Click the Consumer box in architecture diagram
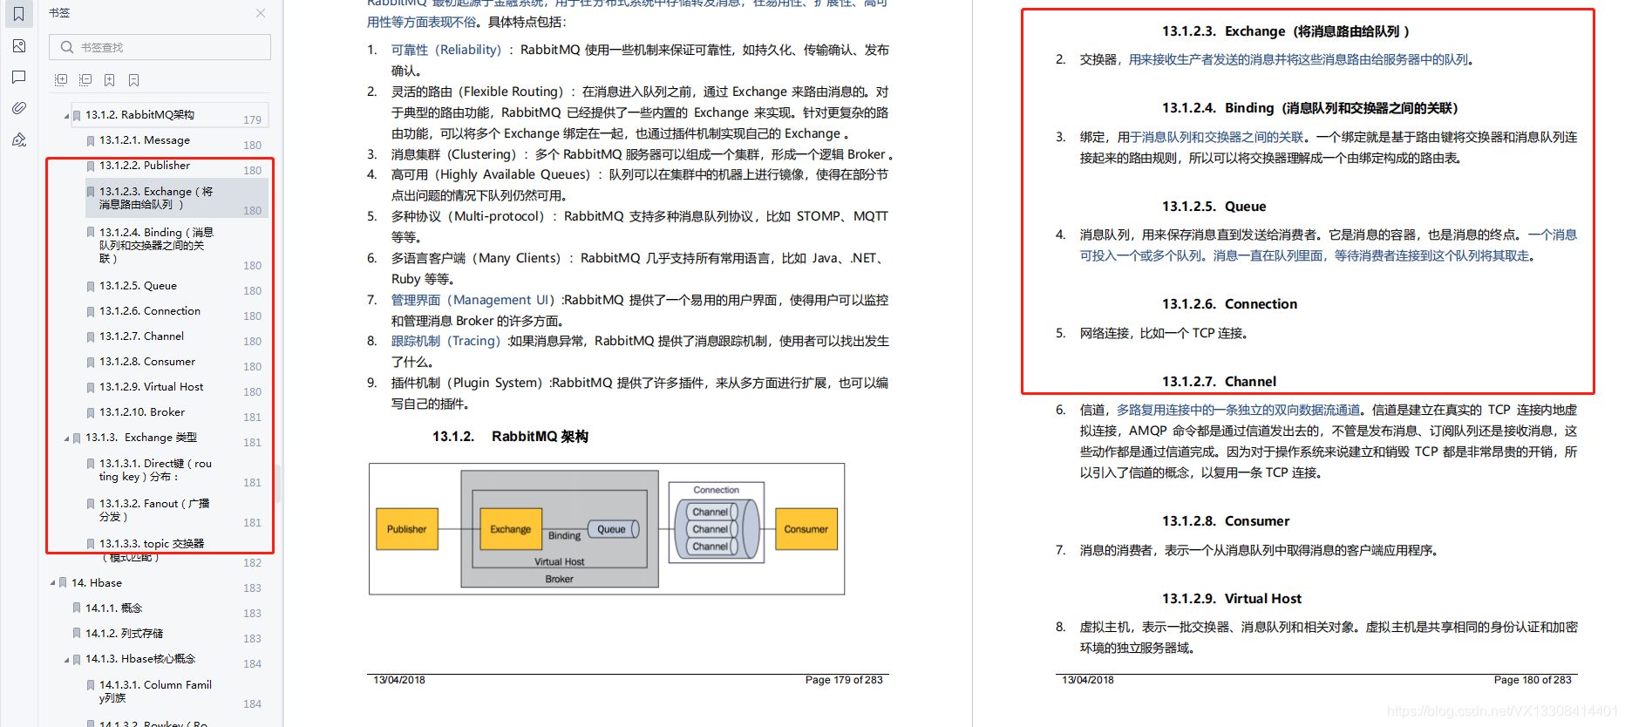The width and height of the screenshot is (1625, 727). pos(806,529)
